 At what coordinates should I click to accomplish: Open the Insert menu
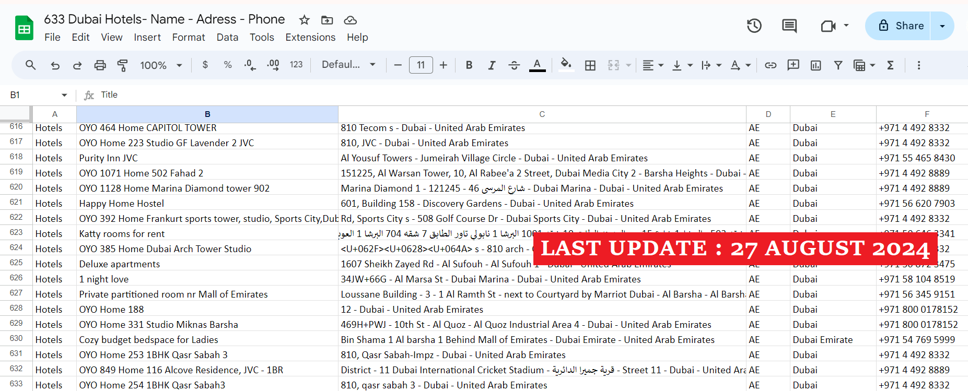coord(147,37)
